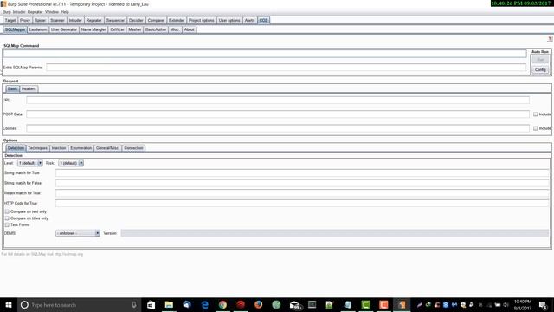The width and height of the screenshot is (554, 312).
Task: Open the sqlmap.org link
Action: click(68, 254)
